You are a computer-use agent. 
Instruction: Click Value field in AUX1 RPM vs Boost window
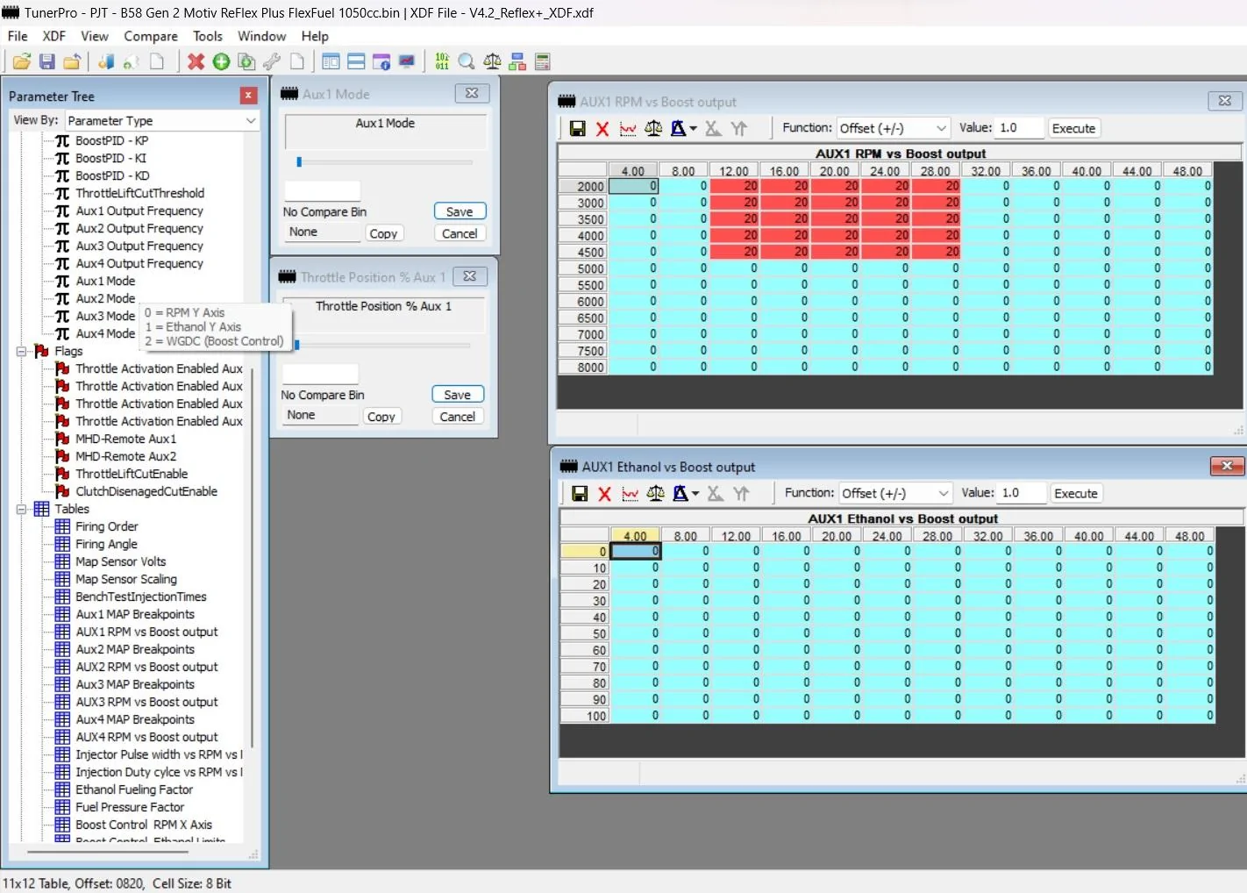(x=1020, y=128)
